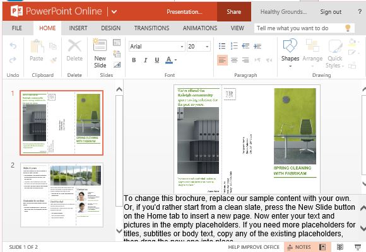This screenshot has height=252, width=366.
Task: Insert a New Slide
Action: [x=100, y=54]
